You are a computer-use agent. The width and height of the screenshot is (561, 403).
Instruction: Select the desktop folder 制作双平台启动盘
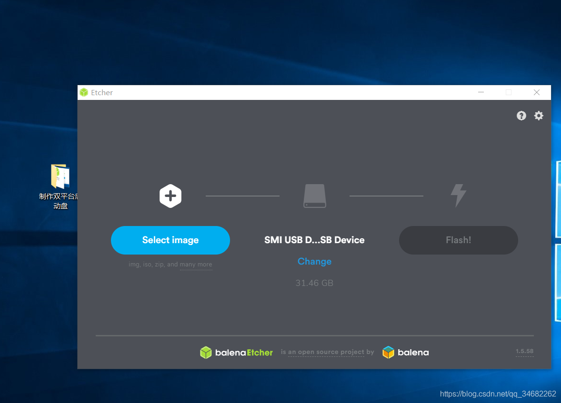click(60, 187)
